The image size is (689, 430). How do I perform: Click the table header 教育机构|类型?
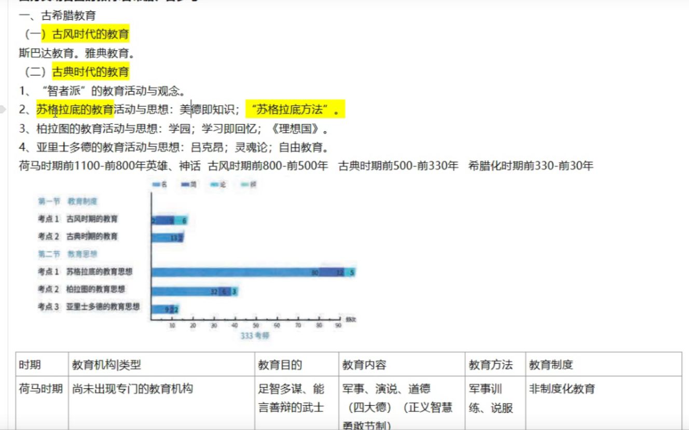[106, 365]
